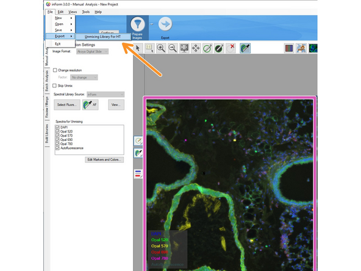The width and height of the screenshot is (361, 271).
Task: Switch to the Batch Analysis tab
Action: click(47, 81)
